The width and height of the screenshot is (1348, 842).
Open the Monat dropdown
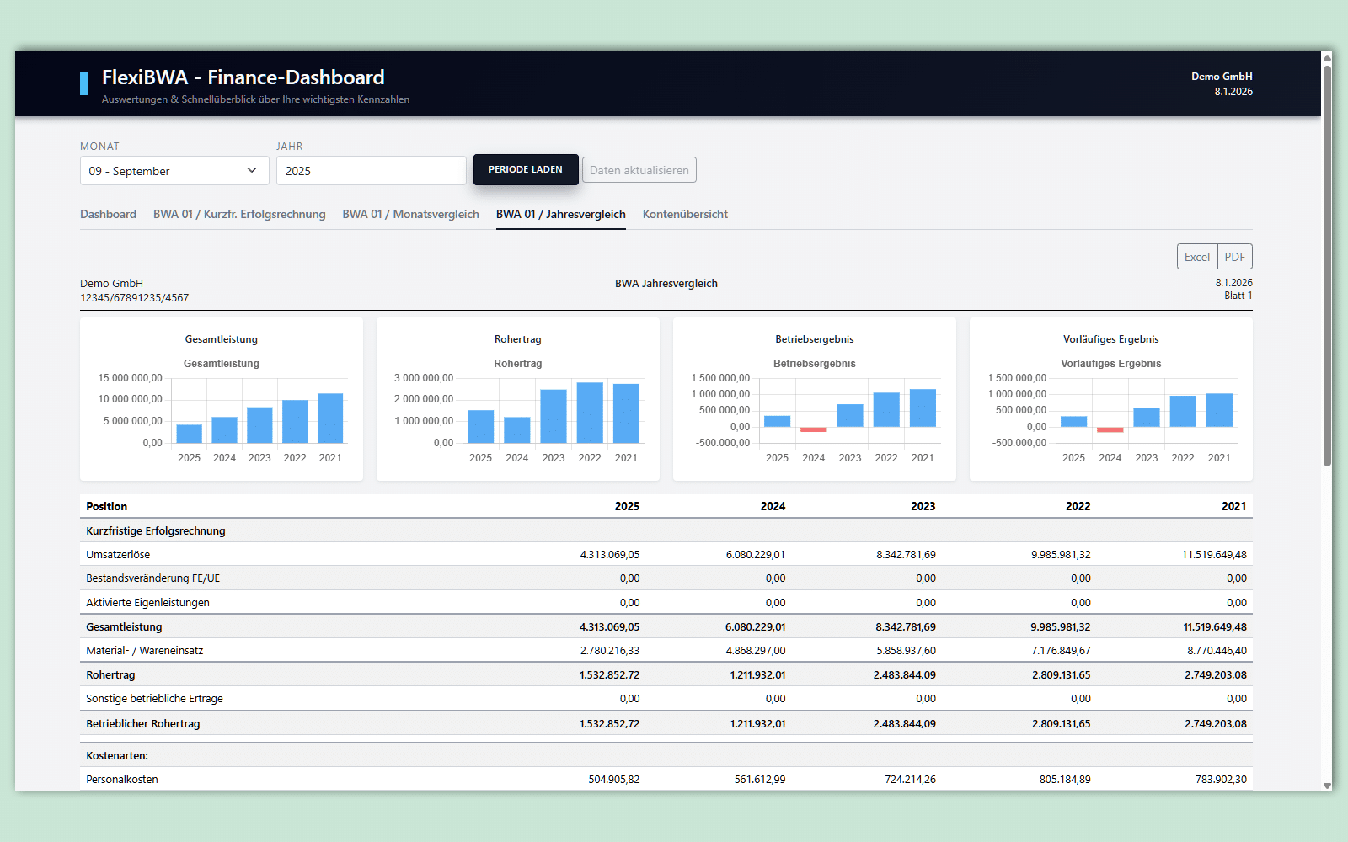tap(174, 171)
